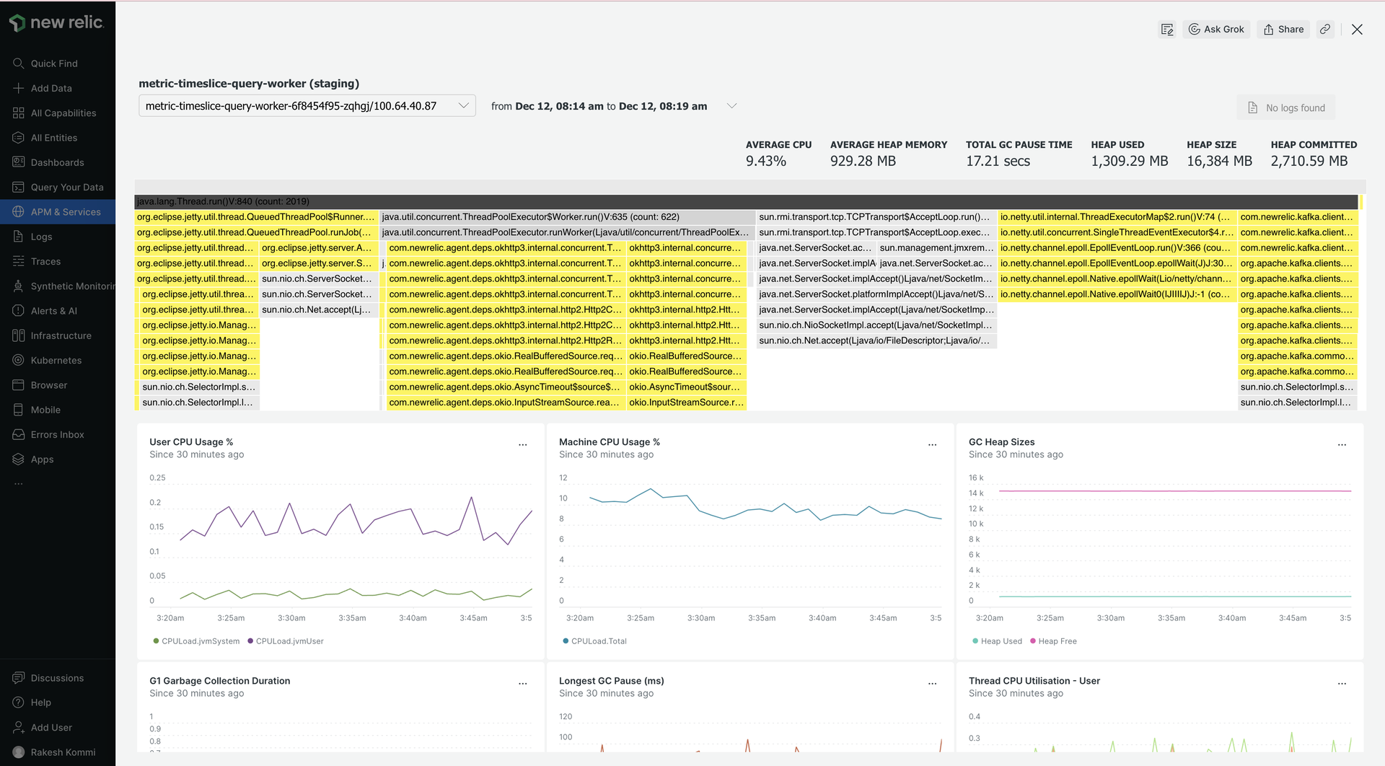1385x766 pixels.
Task: Open User CPU Usage chart options menu
Action: 523,445
